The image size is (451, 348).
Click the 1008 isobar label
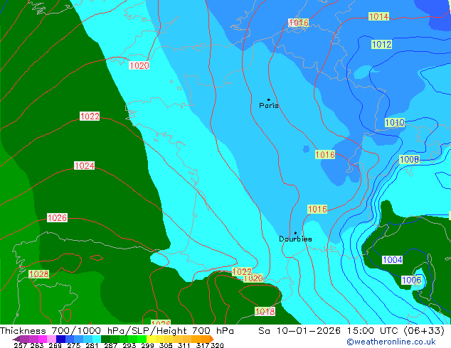tap(409, 159)
